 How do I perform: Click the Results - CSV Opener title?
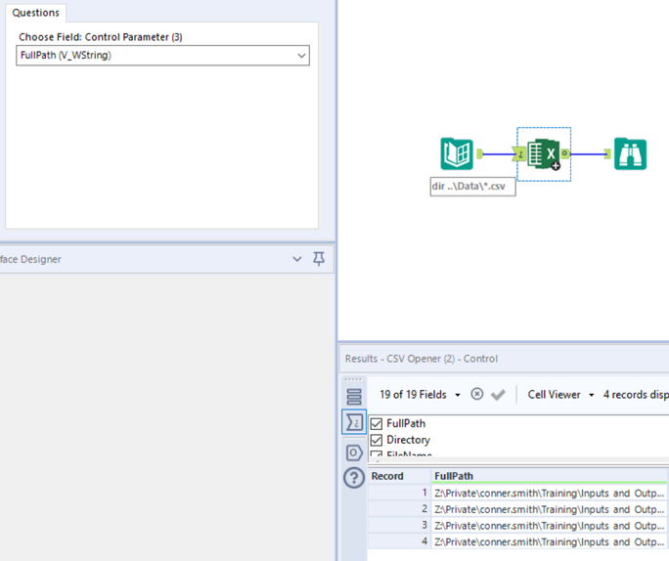[422, 359]
